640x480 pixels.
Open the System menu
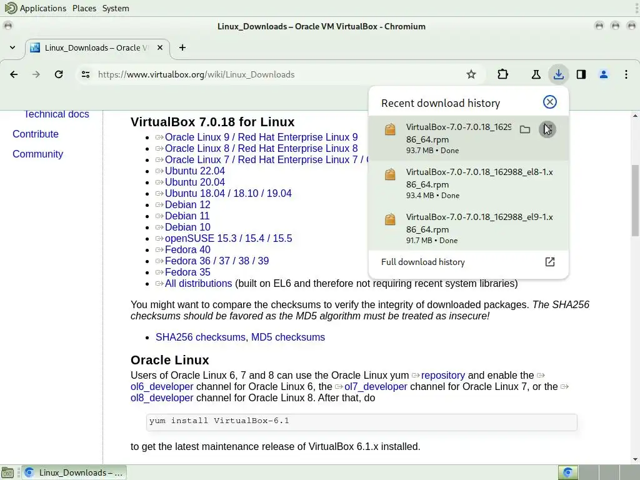[x=116, y=8]
